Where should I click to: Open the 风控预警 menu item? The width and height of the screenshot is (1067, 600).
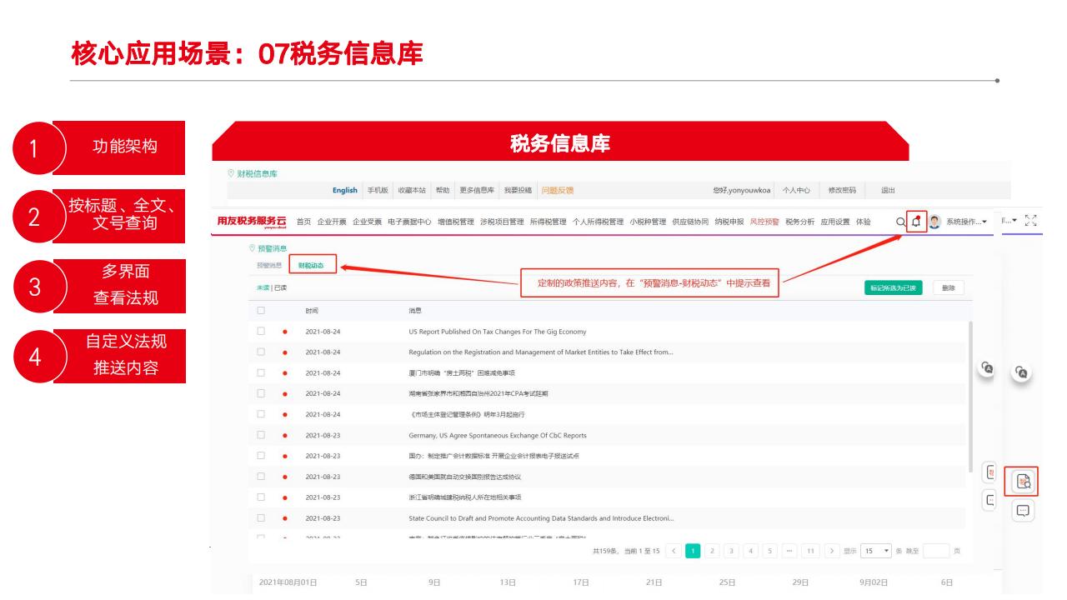[x=764, y=222]
